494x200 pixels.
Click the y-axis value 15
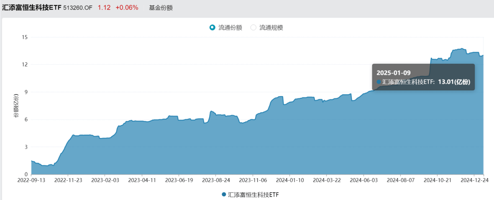tap(25, 37)
